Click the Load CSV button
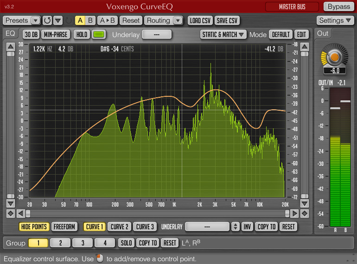Image resolution: width=357 pixels, height=264 pixels. [x=200, y=20]
